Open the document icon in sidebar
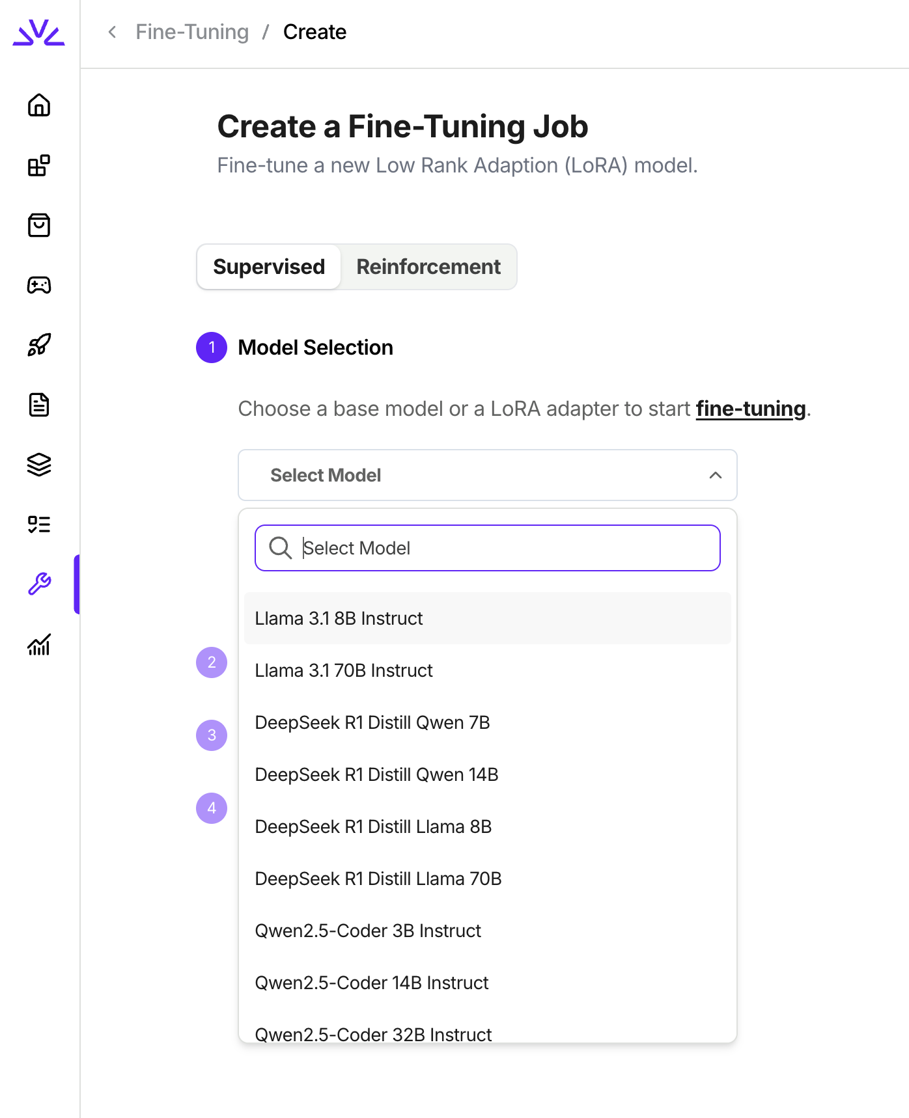Image resolution: width=909 pixels, height=1118 pixels. [39, 405]
